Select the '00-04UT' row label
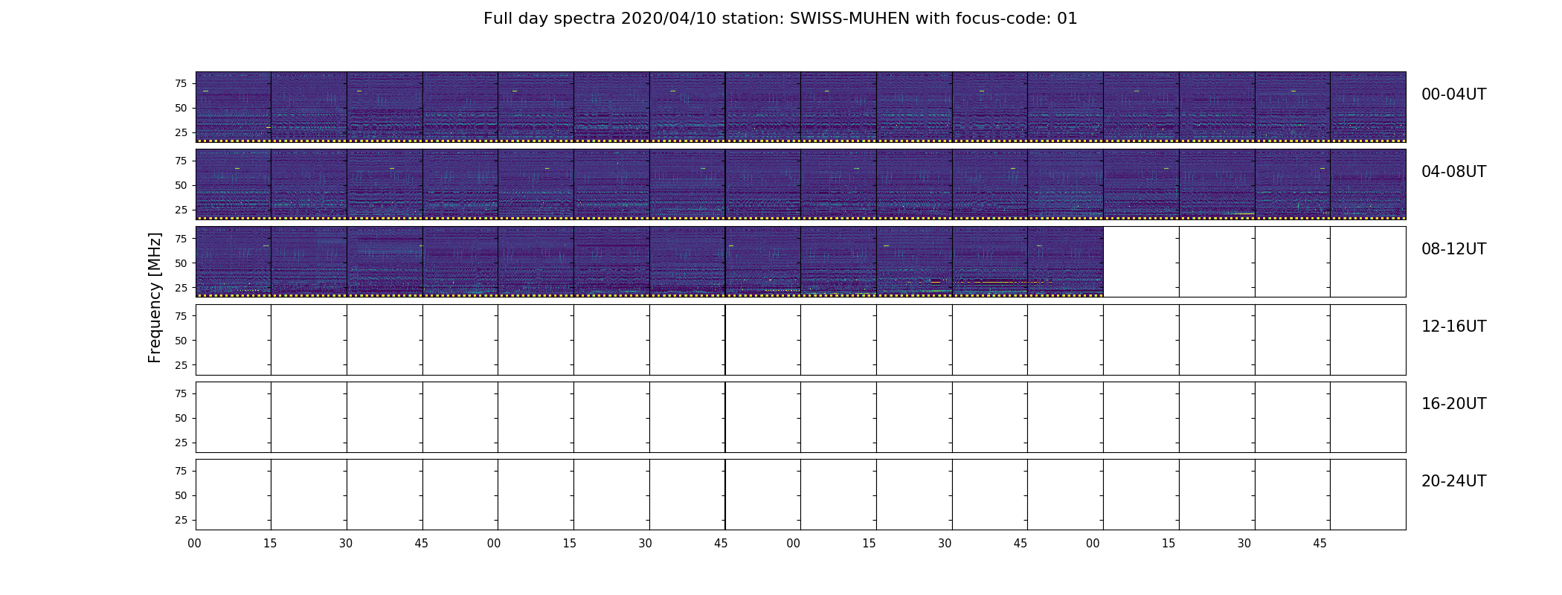 (1453, 94)
